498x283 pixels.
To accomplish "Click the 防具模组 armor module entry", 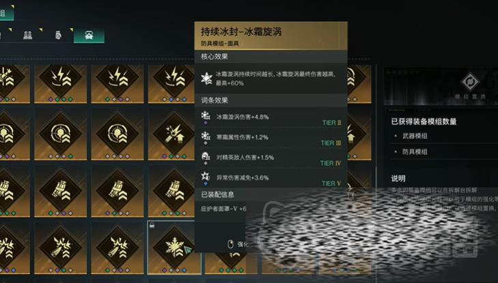I will (415, 152).
